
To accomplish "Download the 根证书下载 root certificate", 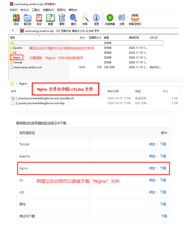I will coord(164,216).
